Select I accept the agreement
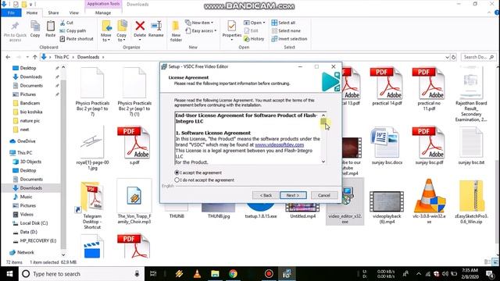This screenshot has width=500, height=281. click(x=198, y=173)
